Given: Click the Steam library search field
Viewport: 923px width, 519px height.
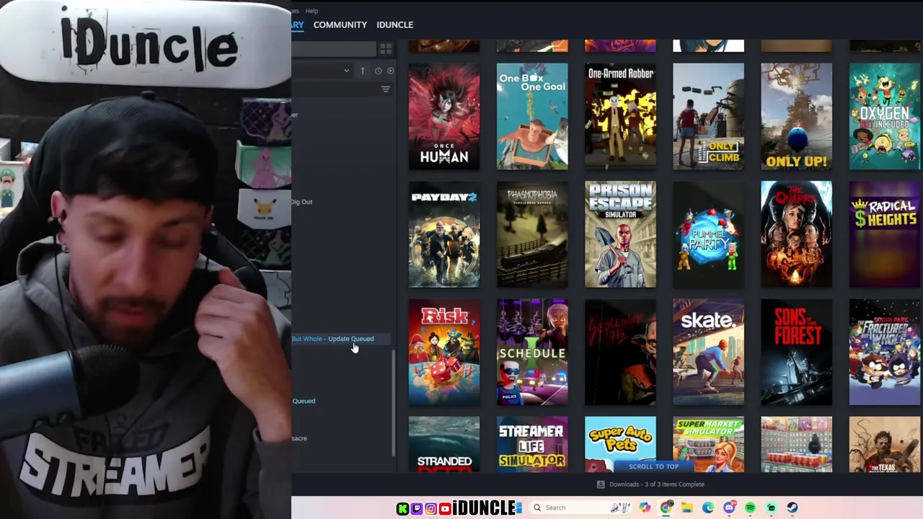Looking at the screenshot, I should pyautogui.click(x=334, y=49).
